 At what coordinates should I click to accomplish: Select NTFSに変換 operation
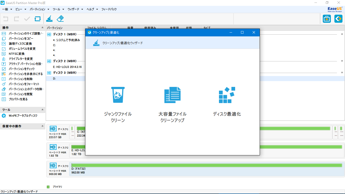pos(13,54)
